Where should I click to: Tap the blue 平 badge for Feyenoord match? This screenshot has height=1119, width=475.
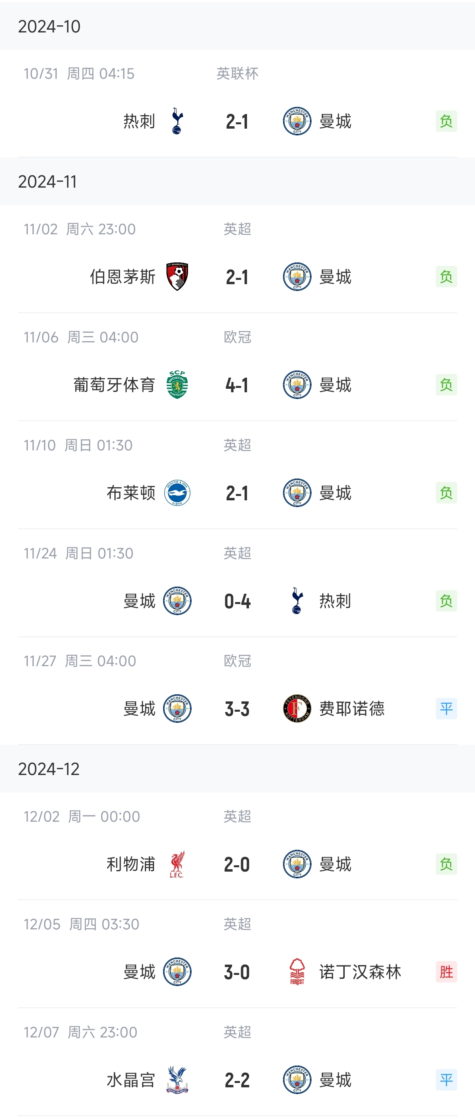coord(446,709)
